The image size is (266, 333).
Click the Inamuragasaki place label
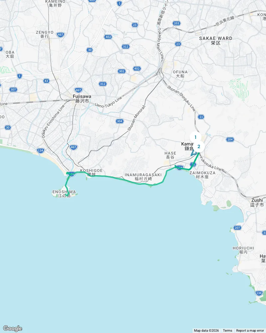143,177
